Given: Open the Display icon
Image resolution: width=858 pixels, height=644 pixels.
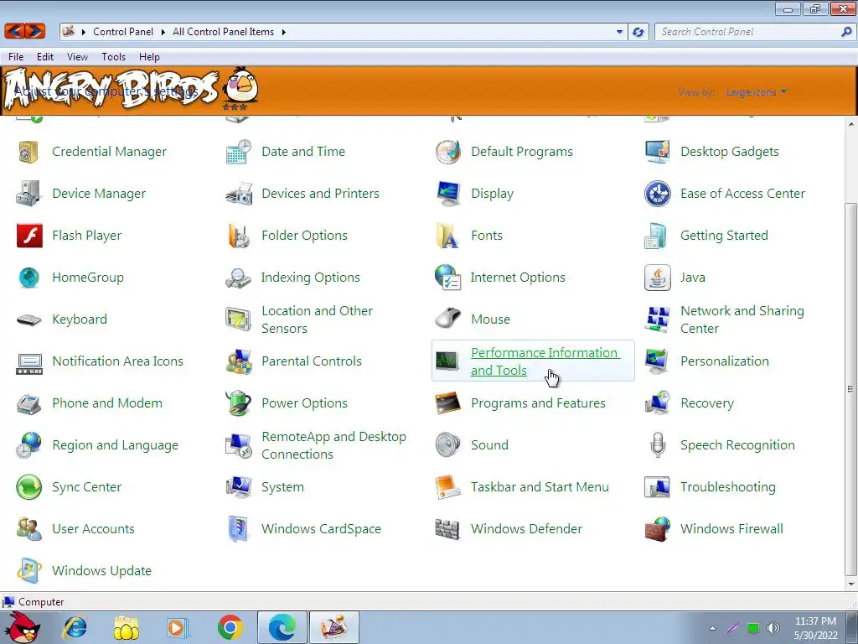Looking at the screenshot, I should coord(447,194).
